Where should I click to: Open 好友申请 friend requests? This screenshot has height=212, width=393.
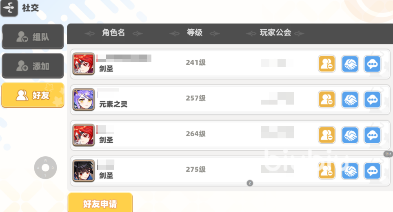coord(100,203)
